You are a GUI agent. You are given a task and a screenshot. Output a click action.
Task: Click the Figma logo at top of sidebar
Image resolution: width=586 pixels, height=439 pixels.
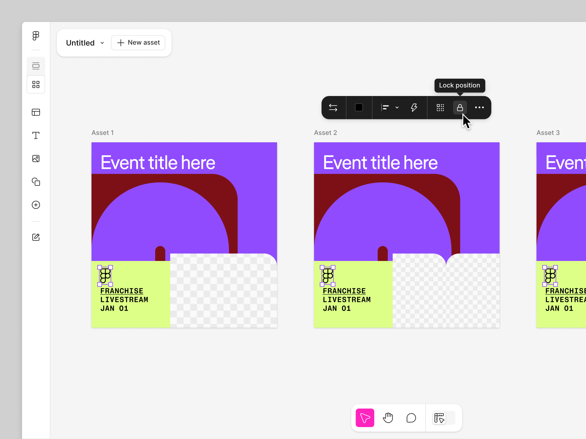coord(36,35)
